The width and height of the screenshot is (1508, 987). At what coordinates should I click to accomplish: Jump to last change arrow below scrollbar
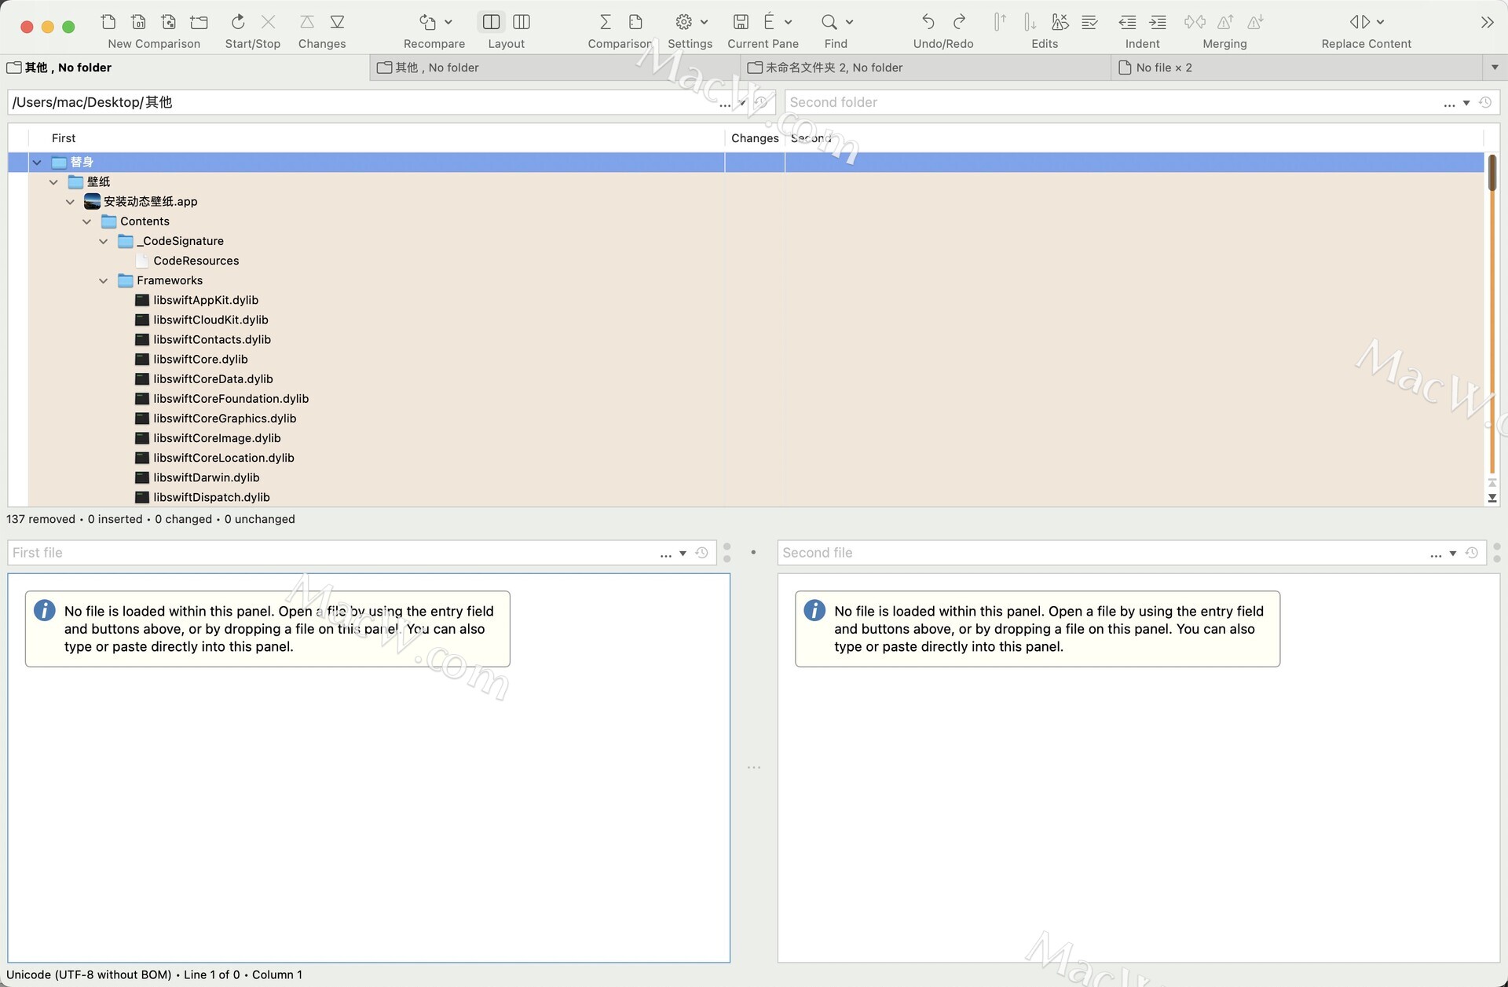(x=1492, y=498)
